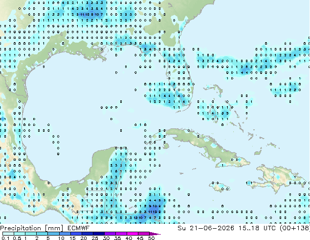This screenshot has width=310, height=240.
Task: Click the '(00+138)' forecast offset text
Action: pos(295,228)
